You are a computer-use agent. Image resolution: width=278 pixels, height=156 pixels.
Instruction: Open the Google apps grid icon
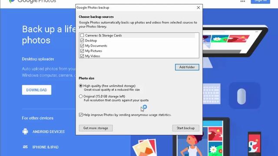coord(243,1)
